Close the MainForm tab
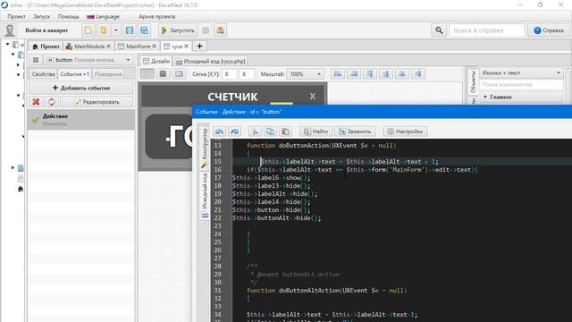This screenshot has width=572, height=322. [155, 47]
